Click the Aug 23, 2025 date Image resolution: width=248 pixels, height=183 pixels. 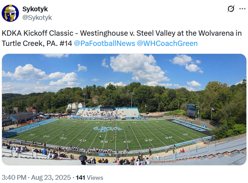point(51,177)
